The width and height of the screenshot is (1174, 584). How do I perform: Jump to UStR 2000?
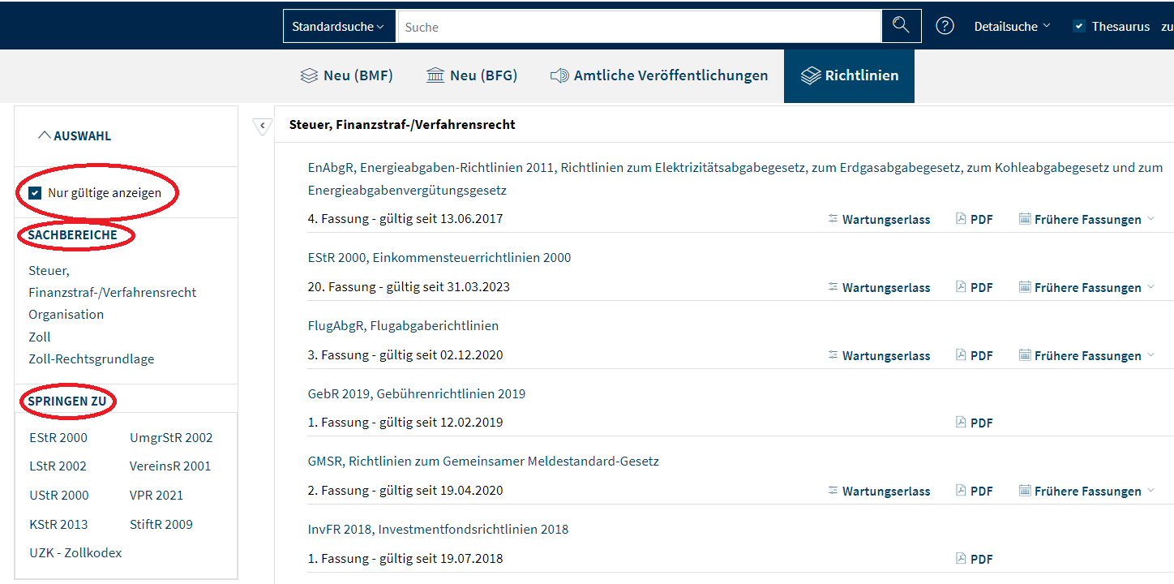click(58, 496)
